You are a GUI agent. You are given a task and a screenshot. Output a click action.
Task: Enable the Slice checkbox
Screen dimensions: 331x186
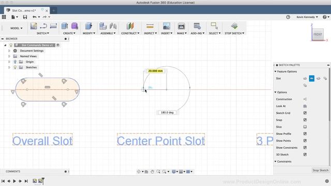[305, 127]
